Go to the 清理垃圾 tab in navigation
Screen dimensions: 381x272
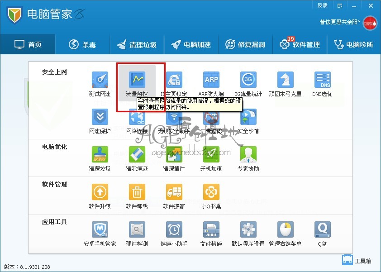137,44
